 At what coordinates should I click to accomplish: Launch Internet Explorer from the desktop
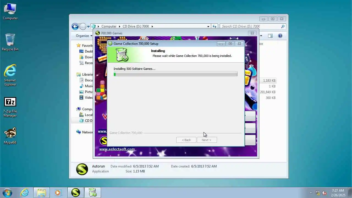coord(10,75)
